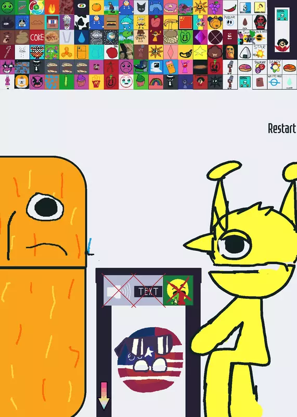This screenshot has width=297, height=417.
Task: Click the red chili pepper tile
Action: 230,7
